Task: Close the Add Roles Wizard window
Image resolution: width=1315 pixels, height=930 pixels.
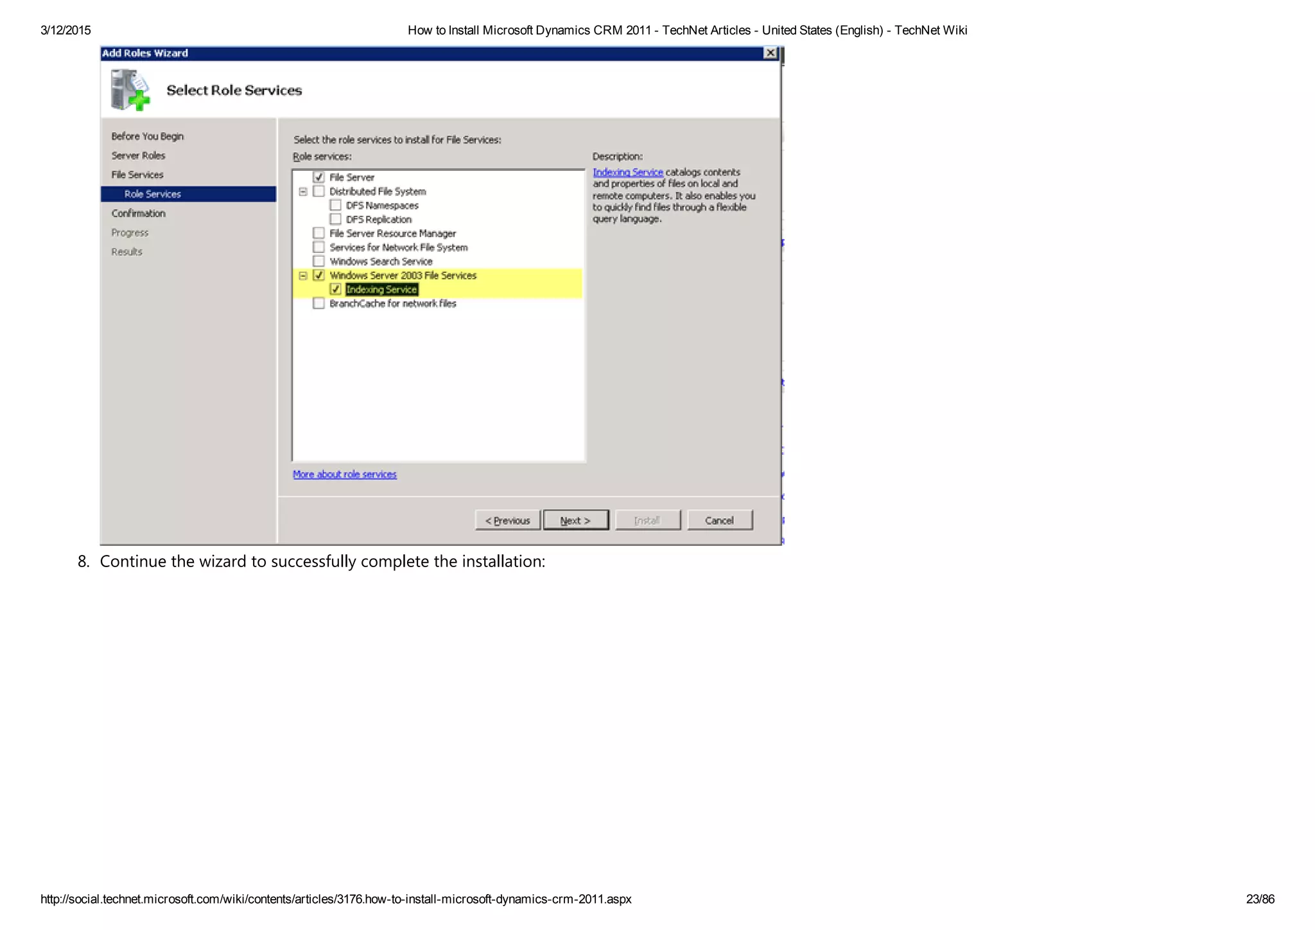Action: click(771, 53)
